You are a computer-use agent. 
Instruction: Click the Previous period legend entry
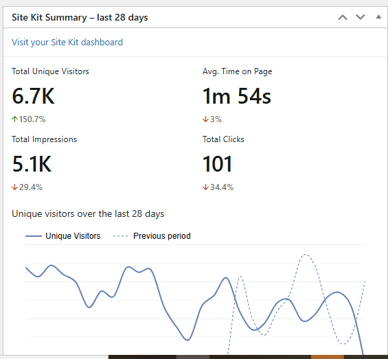pos(152,236)
